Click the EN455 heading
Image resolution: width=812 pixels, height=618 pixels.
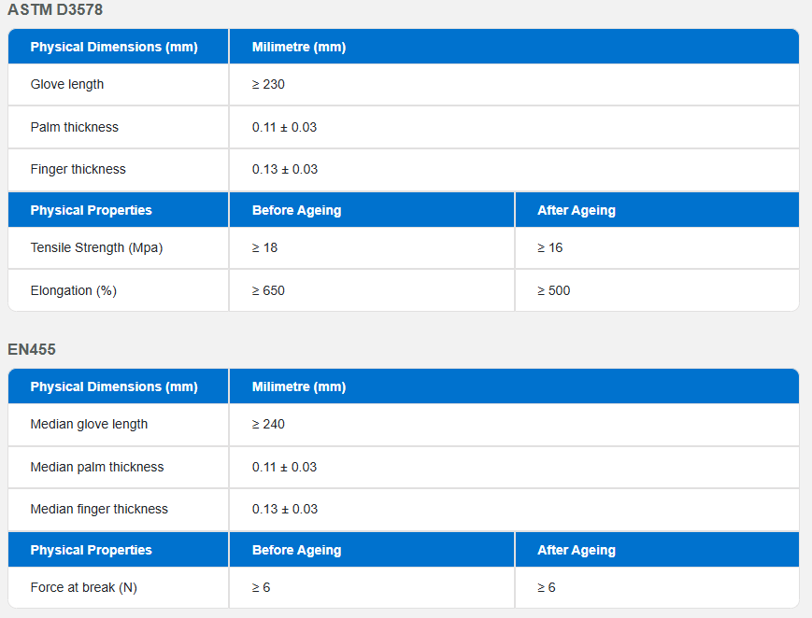pos(32,349)
